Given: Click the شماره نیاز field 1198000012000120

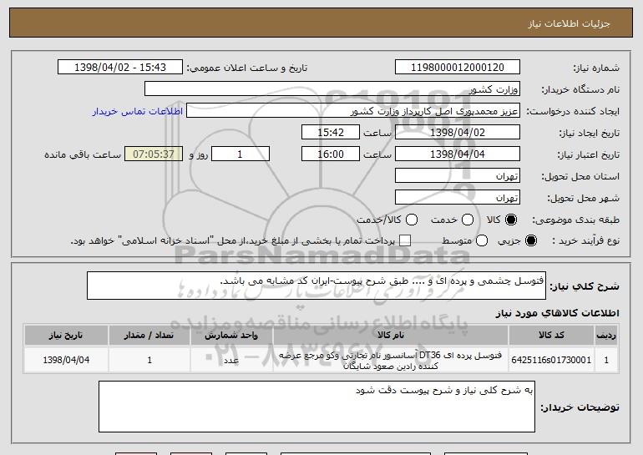Looking at the screenshot, I should 458,68.
